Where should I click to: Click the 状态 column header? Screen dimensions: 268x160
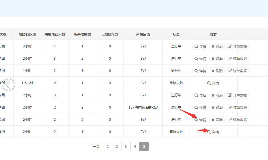click(x=176, y=34)
